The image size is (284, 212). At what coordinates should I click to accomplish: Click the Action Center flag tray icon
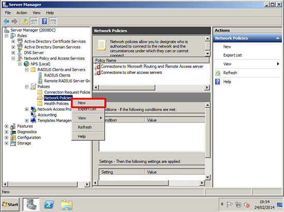pyautogui.click(x=229, y=205)
